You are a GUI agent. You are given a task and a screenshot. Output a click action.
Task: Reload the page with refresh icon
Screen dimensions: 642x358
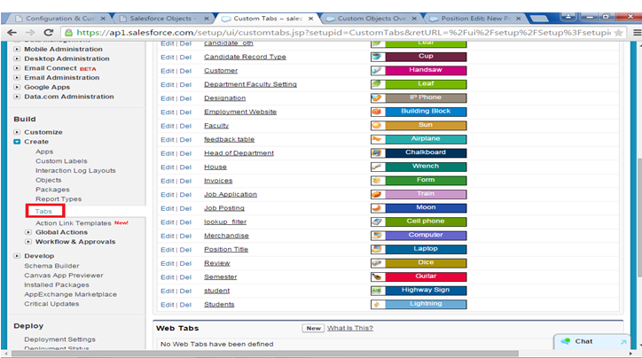pos(48,32)
